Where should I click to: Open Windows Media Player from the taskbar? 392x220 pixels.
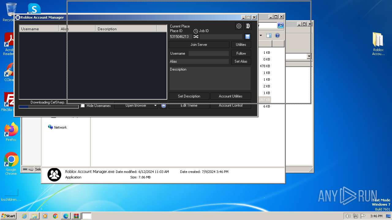(x=45, y=216)
